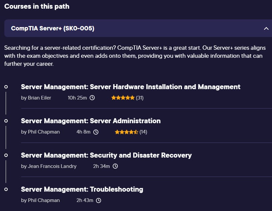
Task: Open Server Management: Server Administration course
Action: pos(91,121)
